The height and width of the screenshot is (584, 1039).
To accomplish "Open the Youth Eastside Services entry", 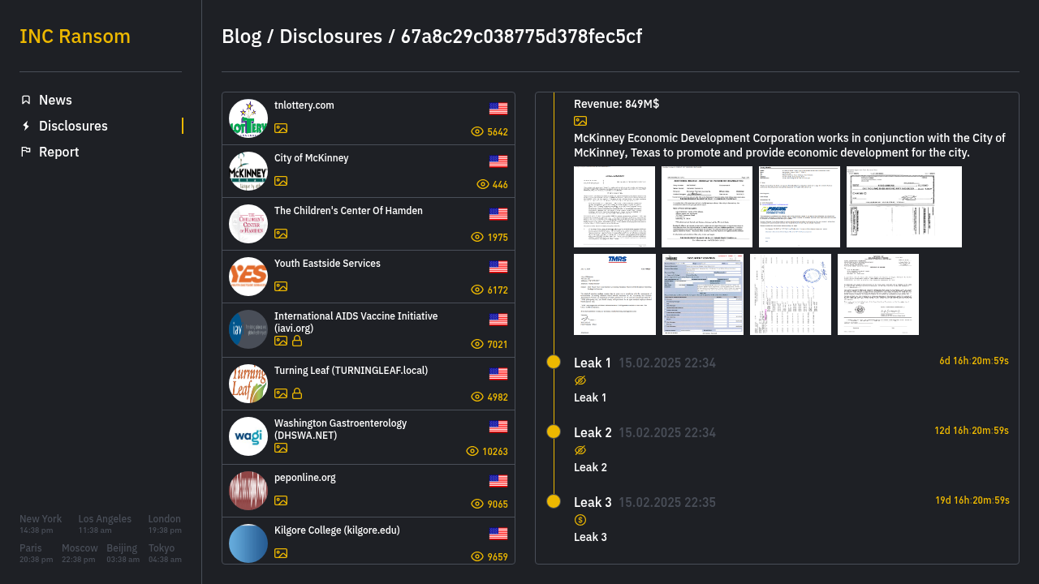I will point(369,277).
